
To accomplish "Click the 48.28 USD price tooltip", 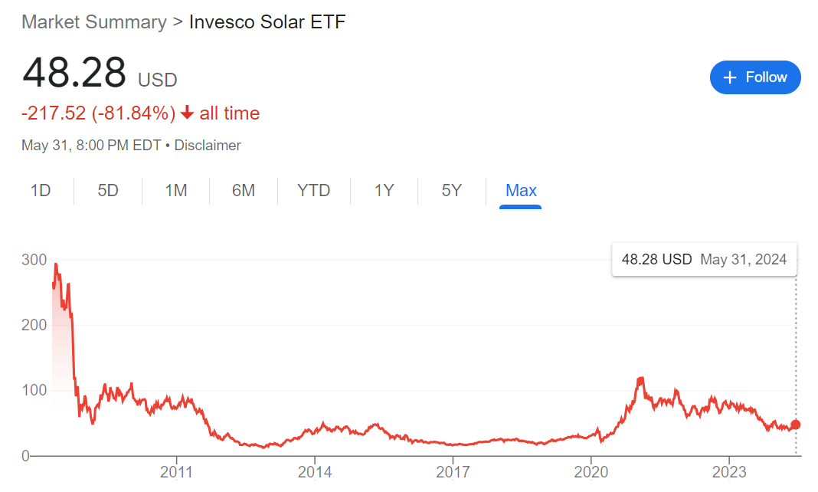I will [704, 260].
